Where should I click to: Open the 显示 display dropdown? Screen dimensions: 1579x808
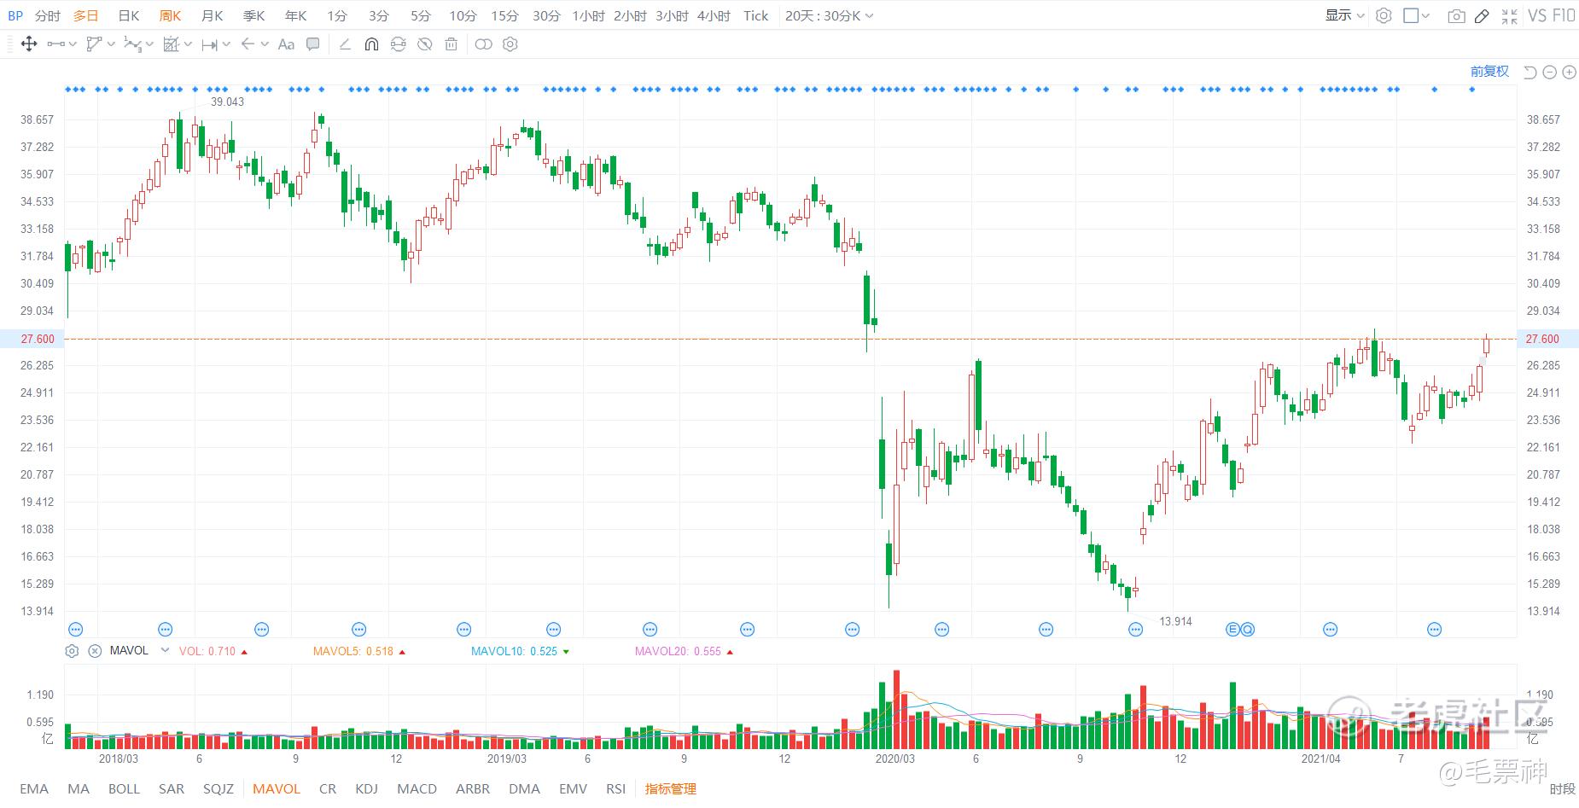(1345, 15)
